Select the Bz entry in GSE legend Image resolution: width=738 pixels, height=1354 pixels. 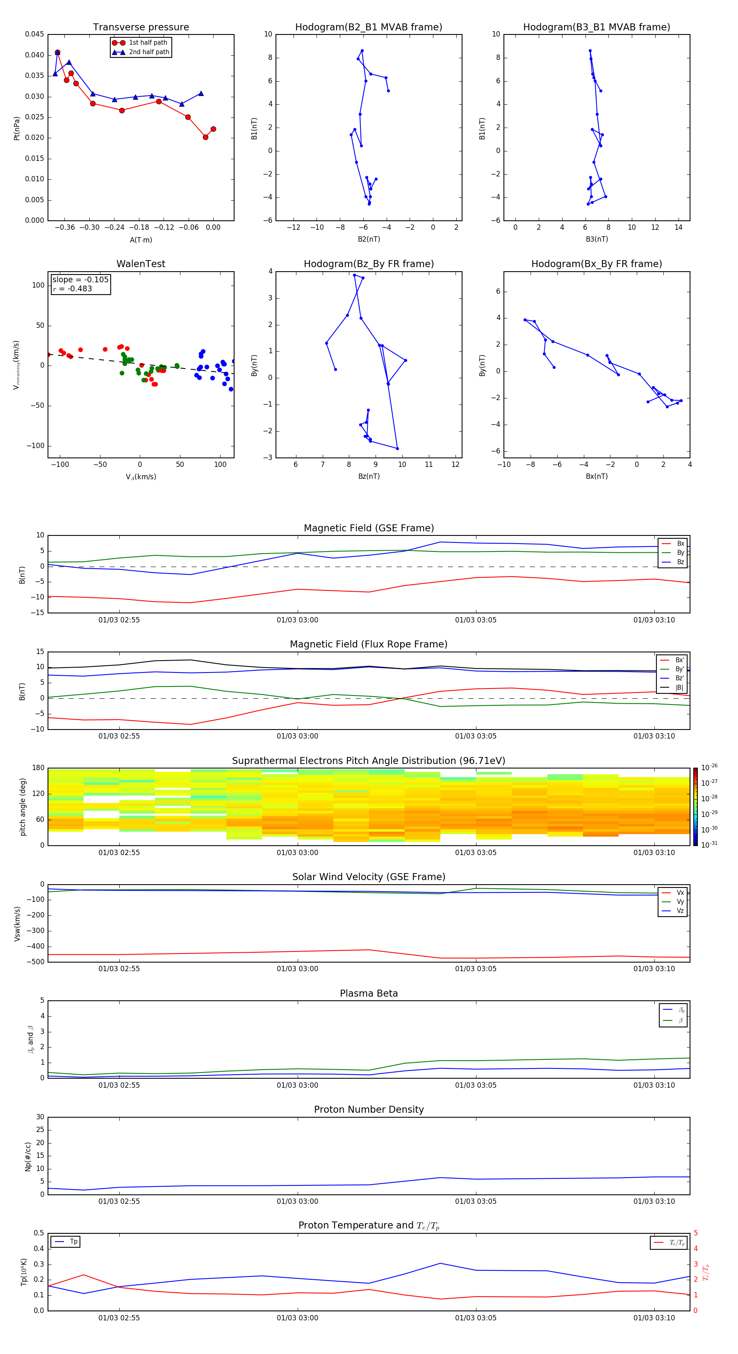(x=673, y=562)
